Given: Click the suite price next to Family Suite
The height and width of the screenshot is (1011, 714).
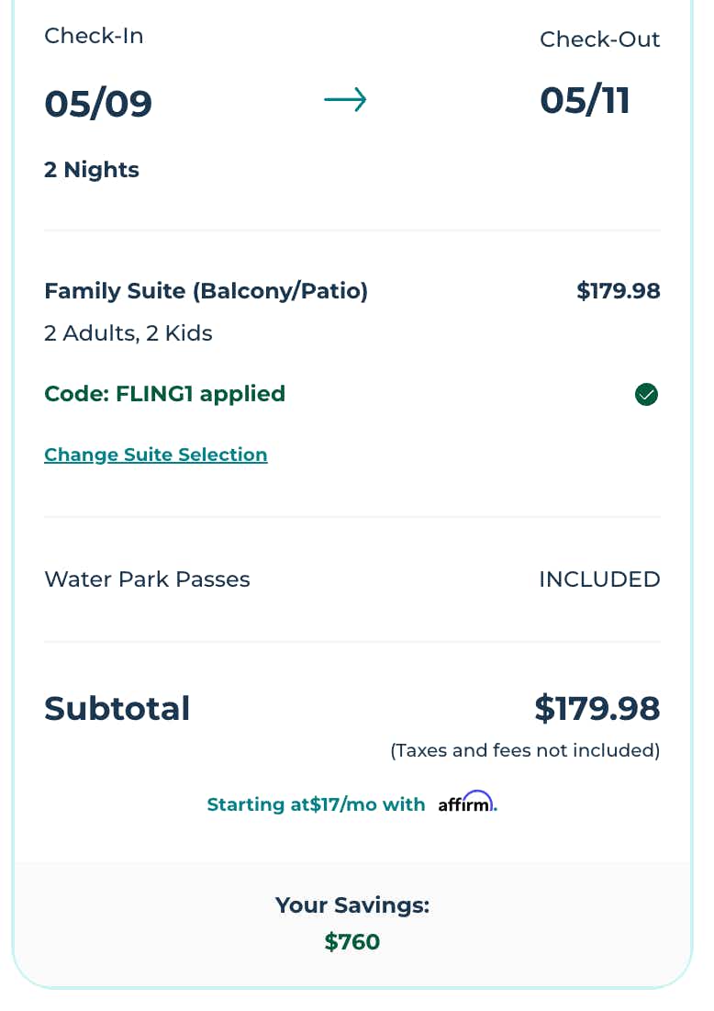Looking at the screenshot, I should tap(618, 291).
